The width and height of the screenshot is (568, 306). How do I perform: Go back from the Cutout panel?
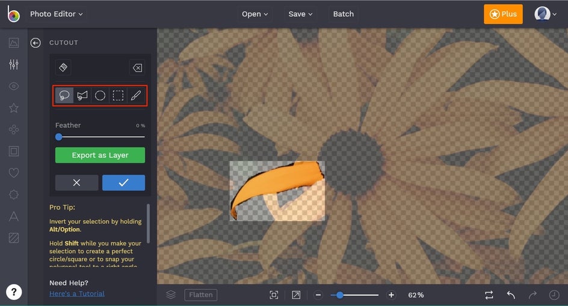pos(35,43)
